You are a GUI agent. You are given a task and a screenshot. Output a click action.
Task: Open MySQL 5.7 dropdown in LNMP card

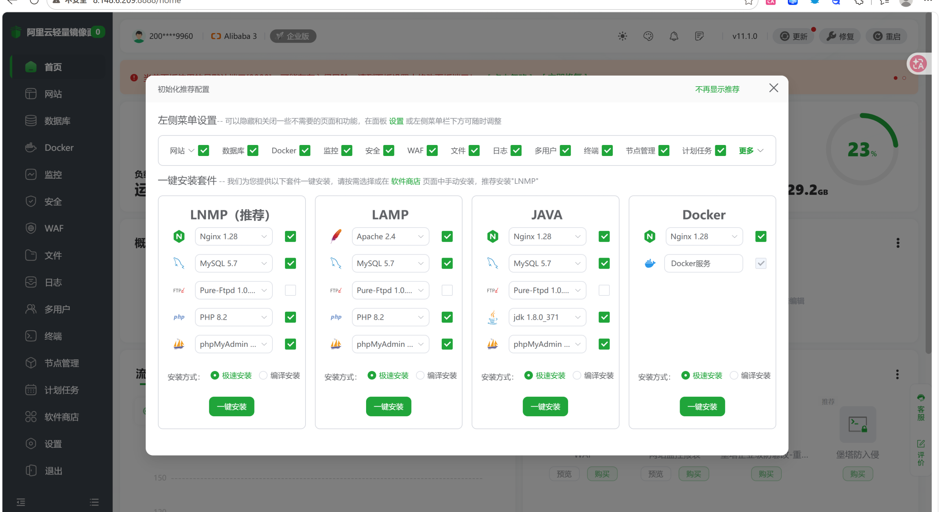234,263
